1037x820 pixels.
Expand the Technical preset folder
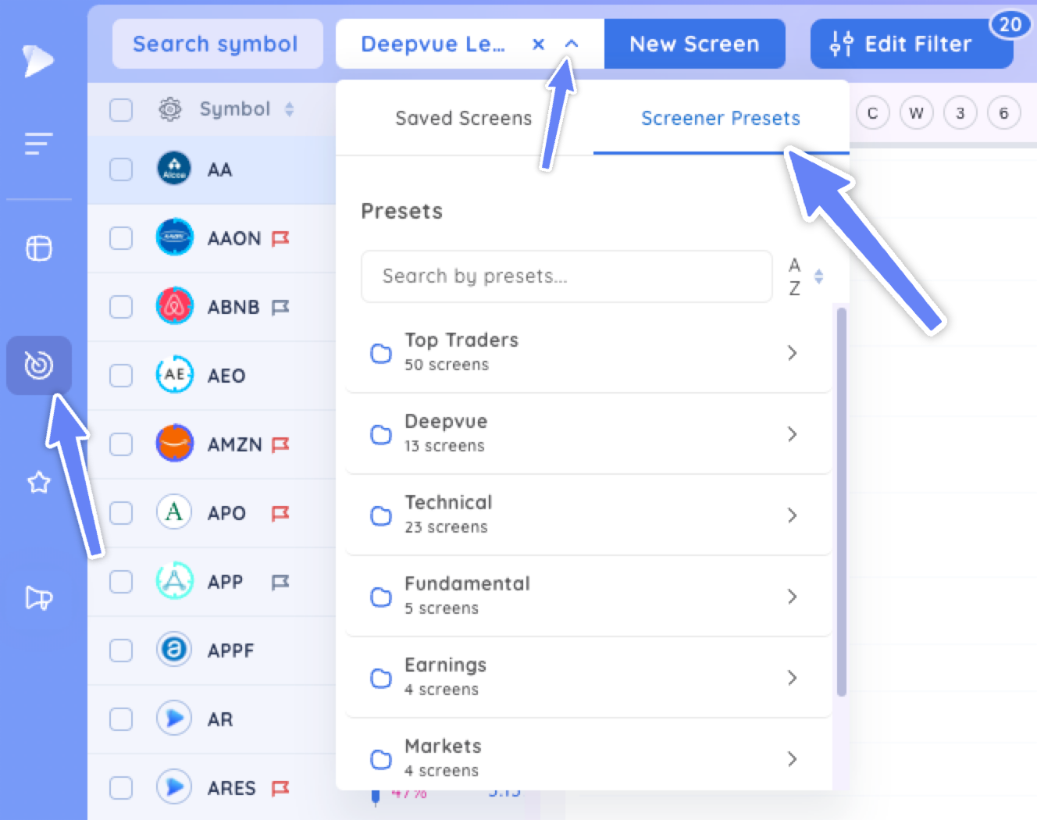[x=589, y=515]
